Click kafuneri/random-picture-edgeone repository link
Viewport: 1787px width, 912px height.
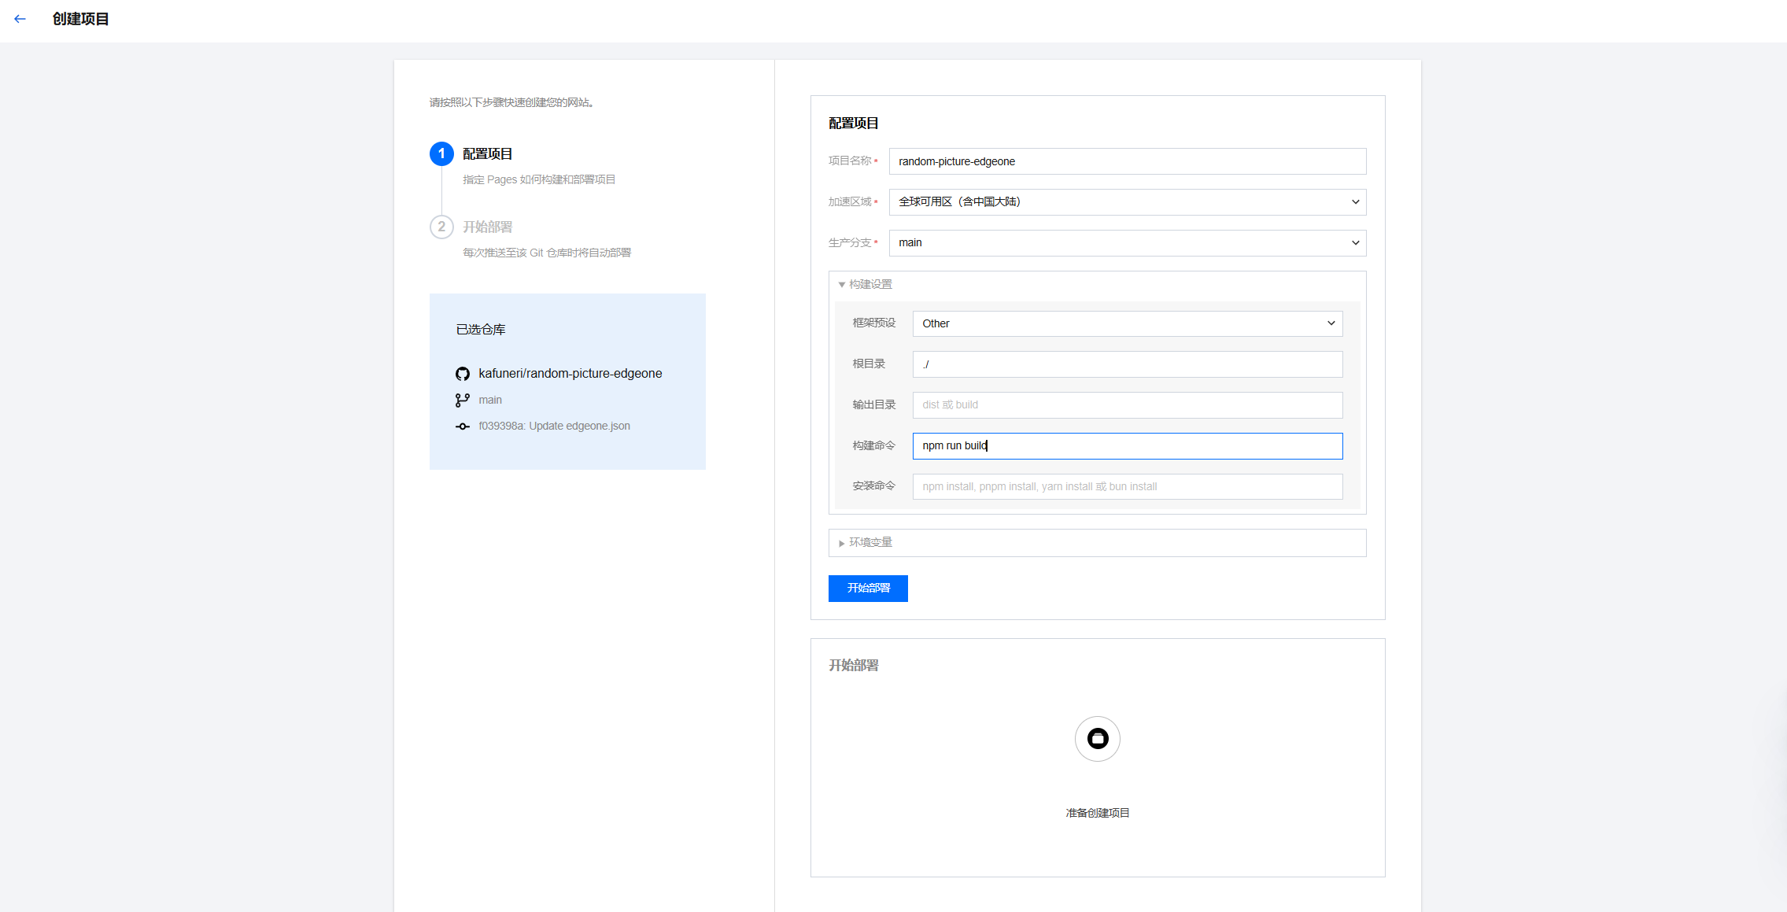(570, 374)
